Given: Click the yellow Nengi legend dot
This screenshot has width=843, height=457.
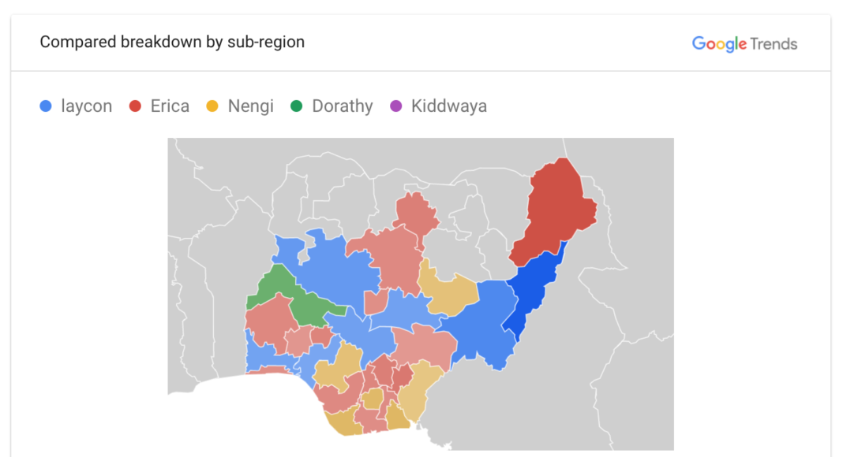Looking at the screenshot, I should (x=212, y=106).
